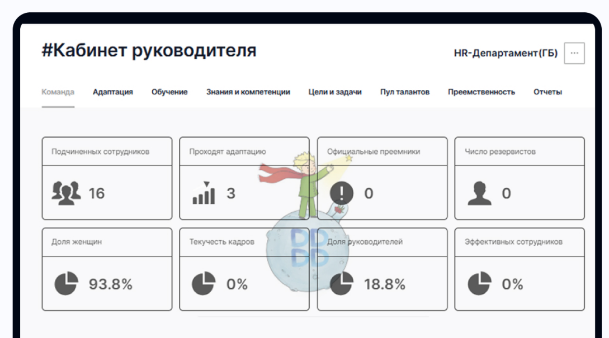Screen dimensions: 609x338
Task: Click the value 3 in Проходят адаптацию
Action: click(x=231, y=193)
